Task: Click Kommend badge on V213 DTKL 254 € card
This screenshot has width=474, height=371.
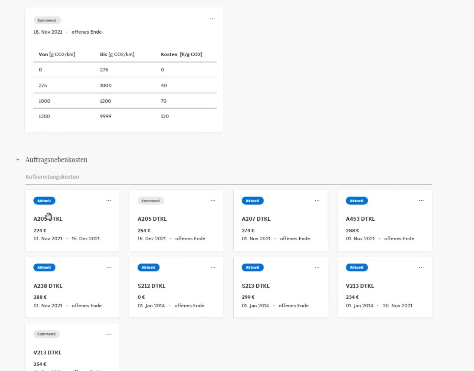Action: (47, 334)
